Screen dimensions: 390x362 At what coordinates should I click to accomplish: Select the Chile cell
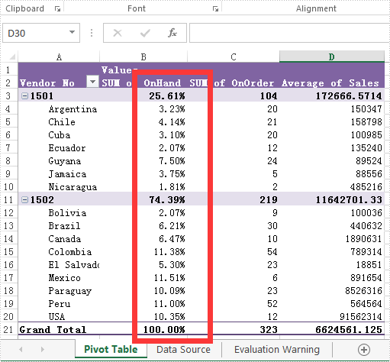click(59, 122)
